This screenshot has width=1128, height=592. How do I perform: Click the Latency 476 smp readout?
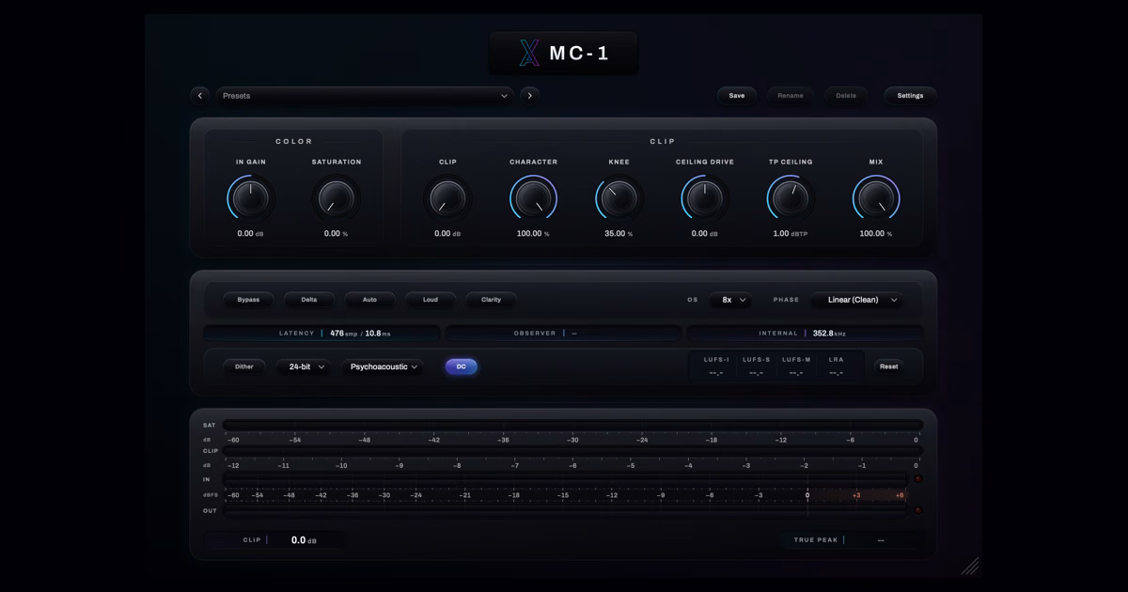point(321,333)
